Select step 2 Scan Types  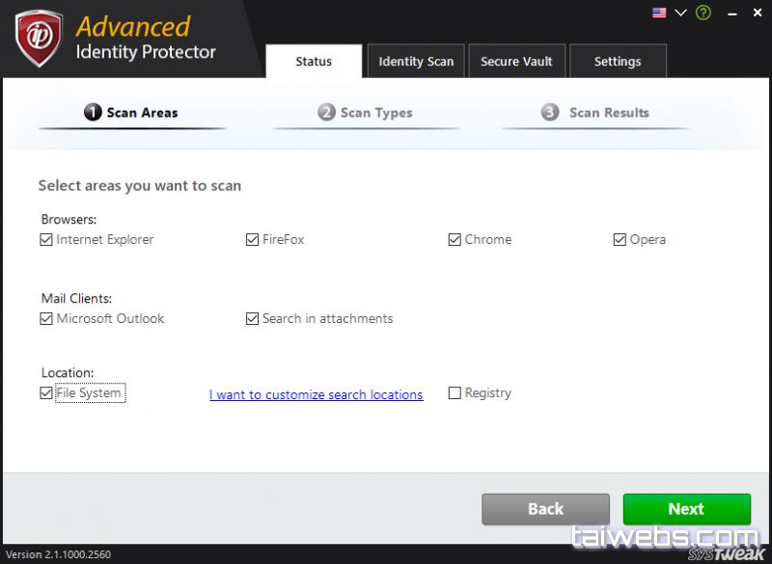click(x=365, y=113)
